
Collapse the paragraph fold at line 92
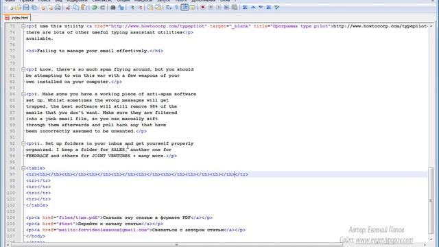coord(23,143)
